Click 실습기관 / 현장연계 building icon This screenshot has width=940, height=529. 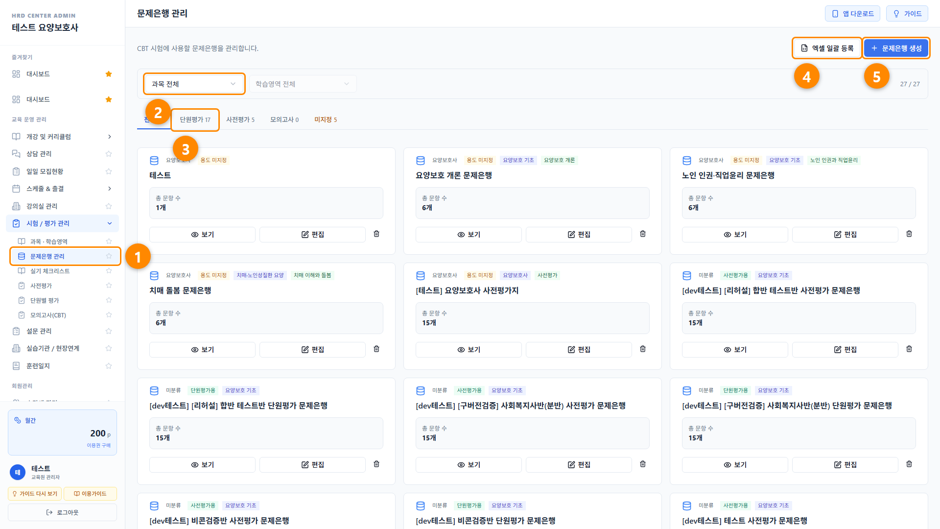[x=16, y=348]
